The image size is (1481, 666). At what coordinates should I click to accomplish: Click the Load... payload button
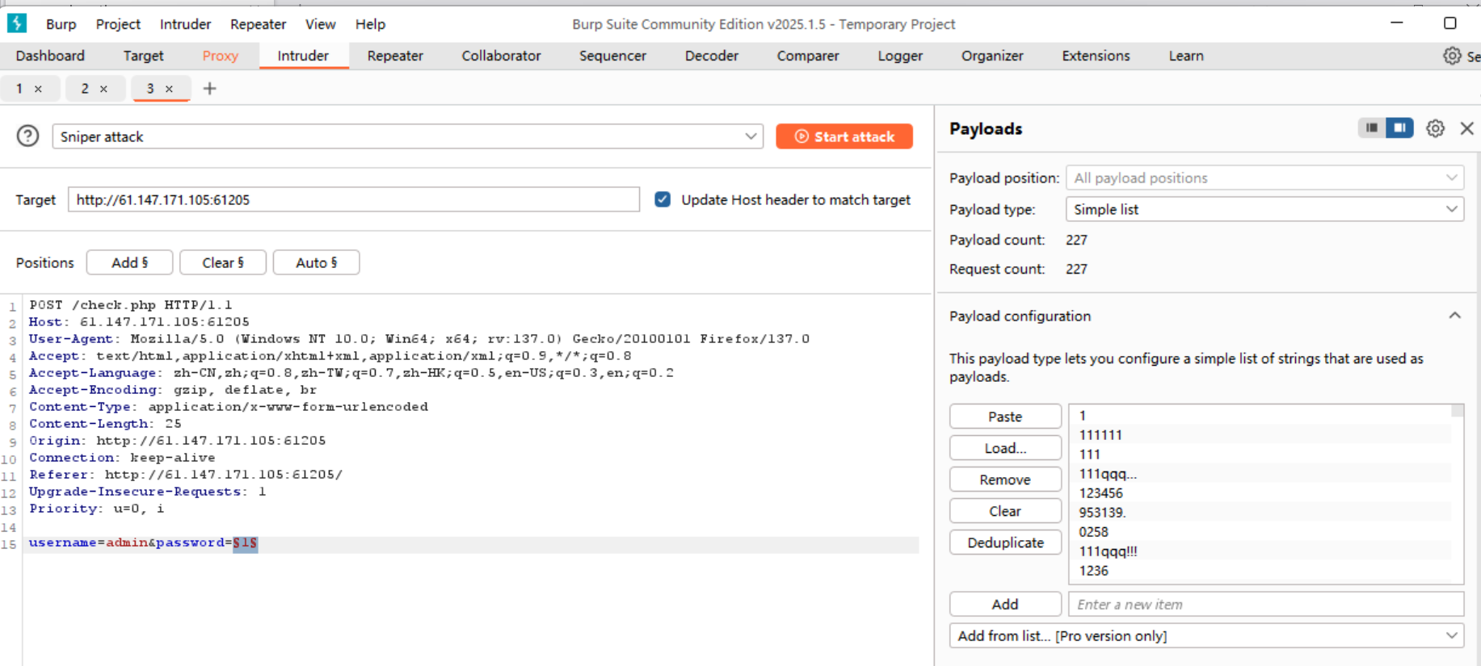[1005, 448]
